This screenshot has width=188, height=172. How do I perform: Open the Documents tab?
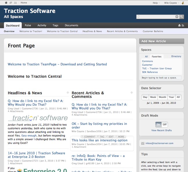tap(71, 25)
